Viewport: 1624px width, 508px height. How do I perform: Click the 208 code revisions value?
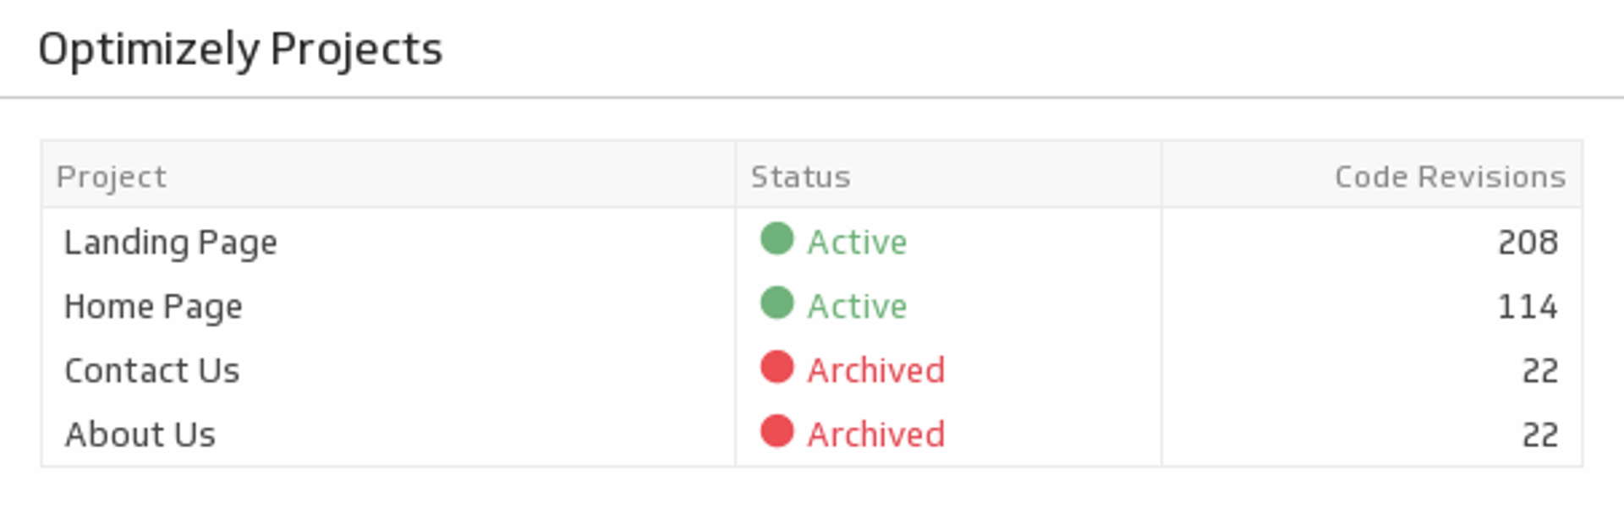pyautogui.click(x=1528, y=243)
